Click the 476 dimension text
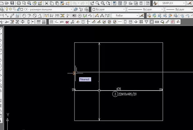The height and width of the screenshot is (130, 193). (x=119, y=89)
